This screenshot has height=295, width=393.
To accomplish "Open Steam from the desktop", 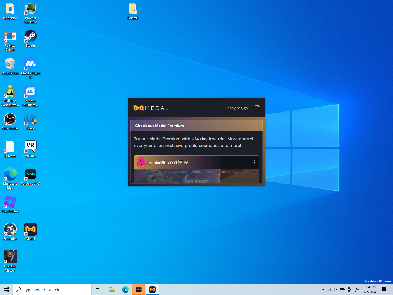I will click(x=31, y=39).
